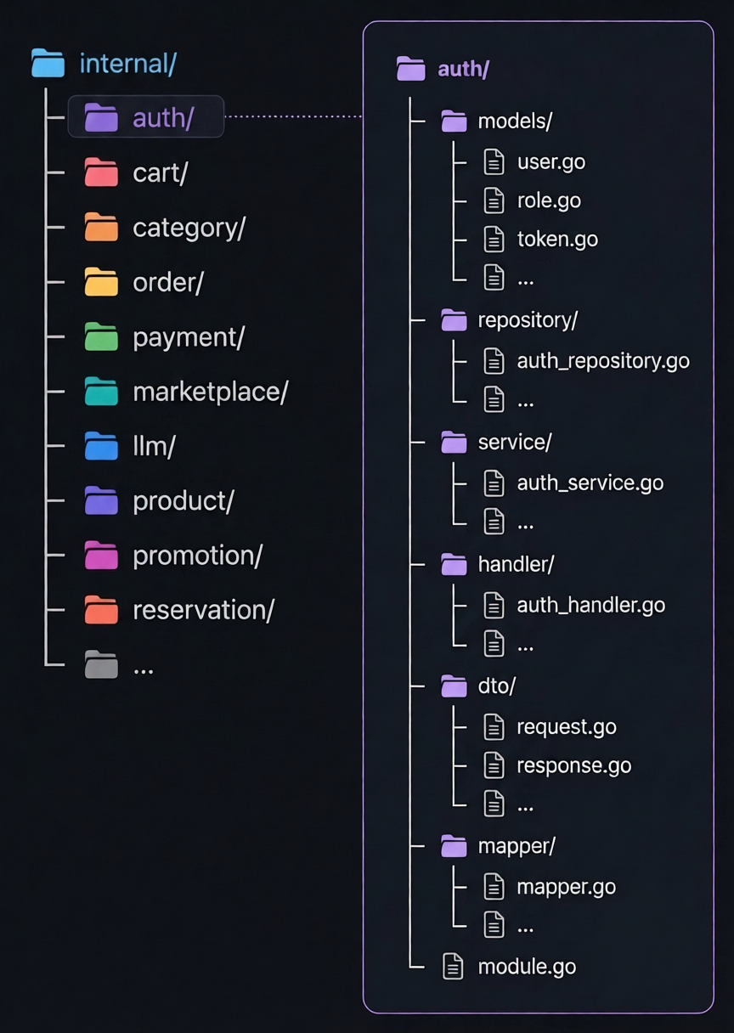The height and width of the screenshot is (1033, 734).
Task: Open the service/ folder label
Action: click(x=515, y=442)
